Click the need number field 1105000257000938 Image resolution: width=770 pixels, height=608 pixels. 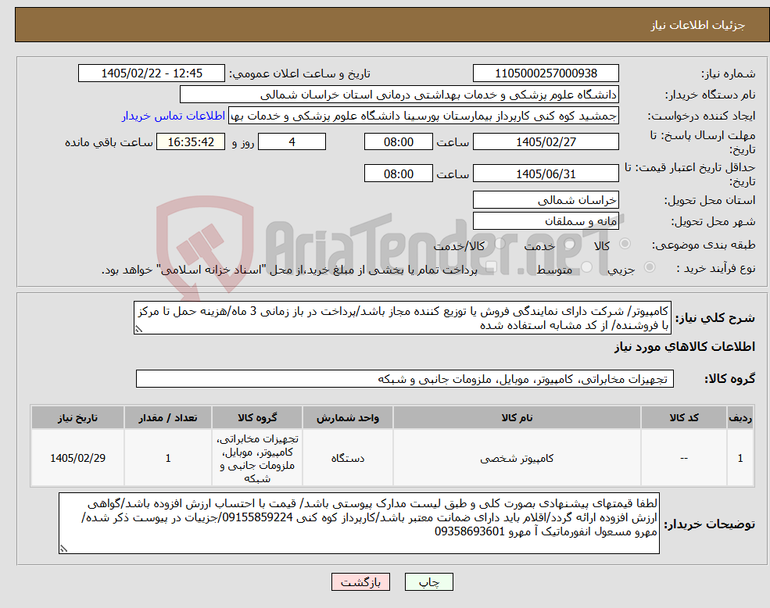546,73
